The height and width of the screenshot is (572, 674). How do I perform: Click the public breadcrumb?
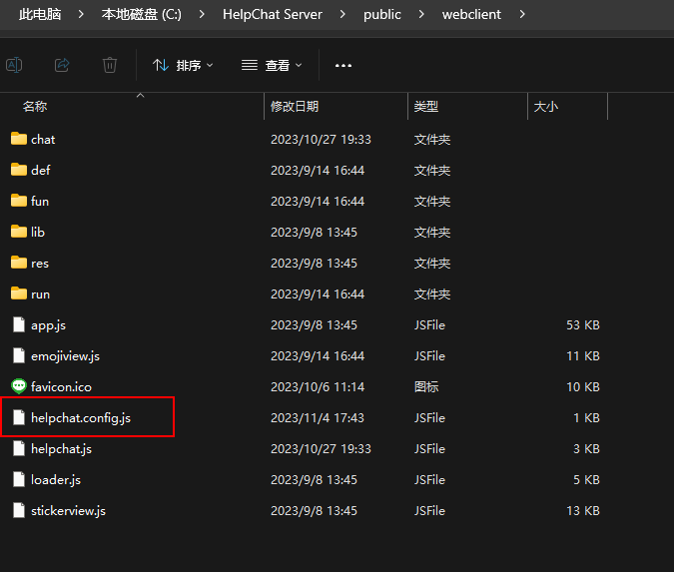[382, 15]
